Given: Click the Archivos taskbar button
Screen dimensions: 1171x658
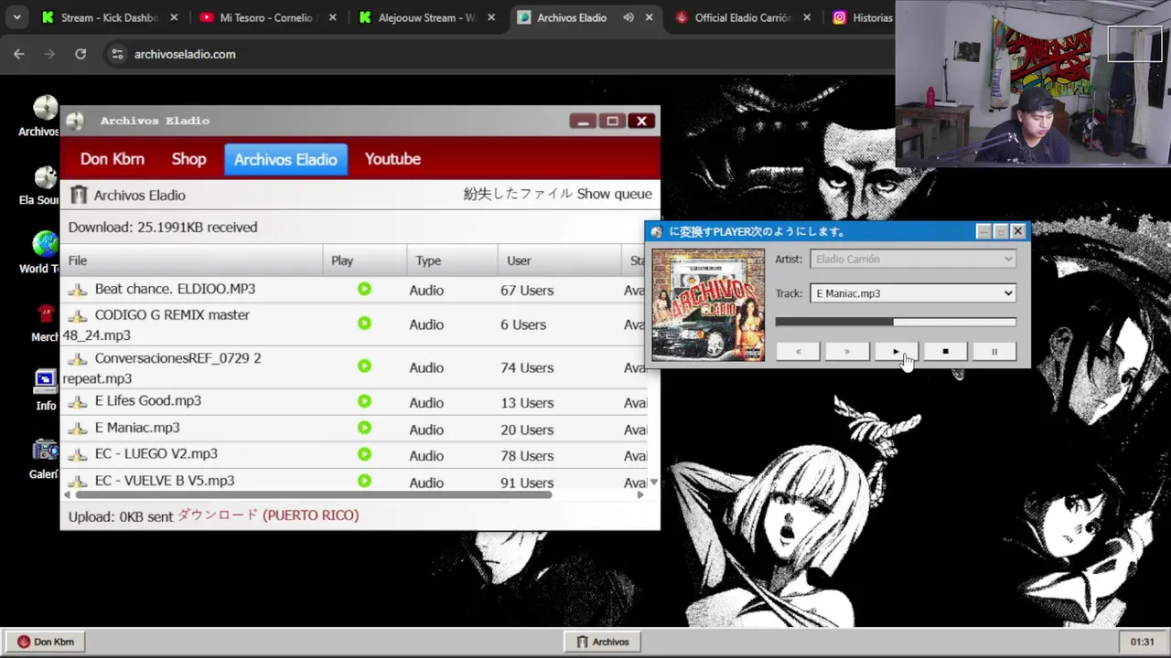Looking at the screenshot, I should 602,642.
